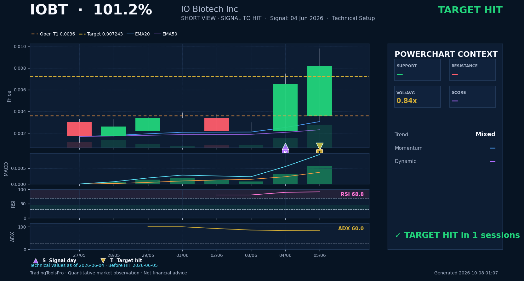Click the IOBT ticker title
524x281 pixels.
point(49,10)
